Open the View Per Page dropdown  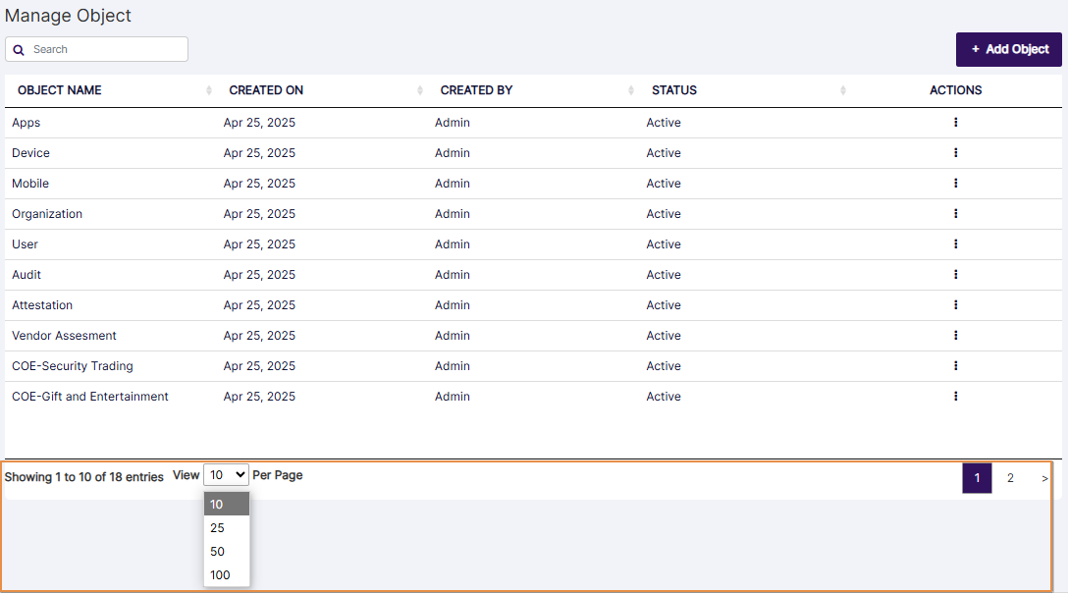click(226, 474)
